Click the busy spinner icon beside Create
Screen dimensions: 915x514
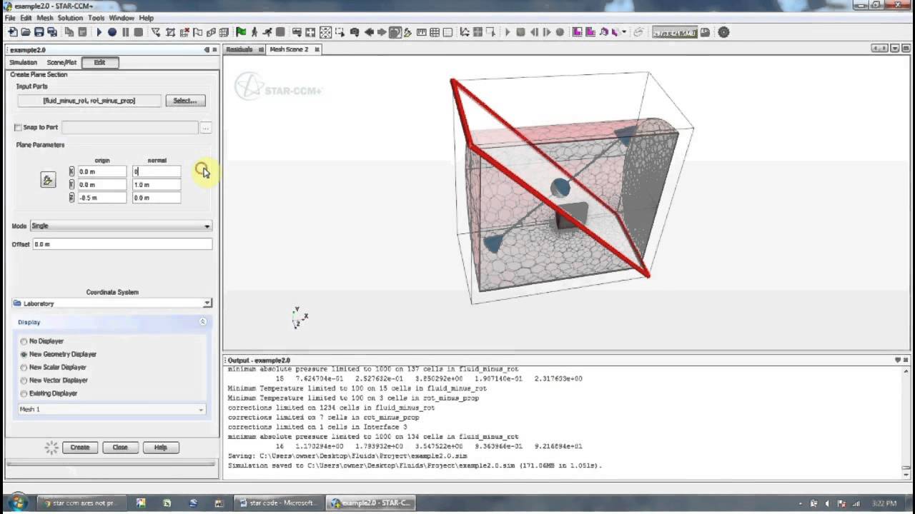coord(51,448)
